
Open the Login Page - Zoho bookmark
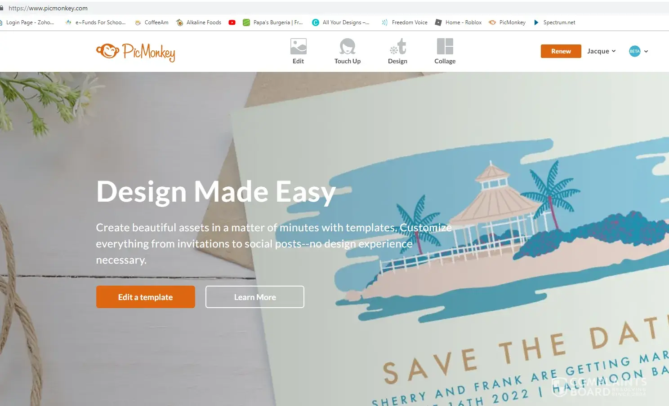pos(27,22)
